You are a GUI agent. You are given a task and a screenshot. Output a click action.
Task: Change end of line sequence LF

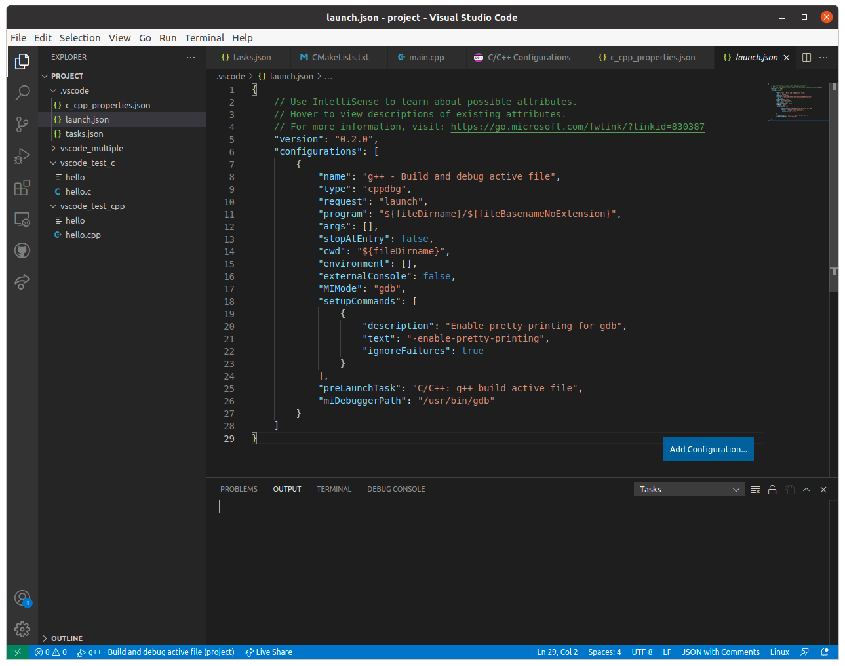pos(667,652)
